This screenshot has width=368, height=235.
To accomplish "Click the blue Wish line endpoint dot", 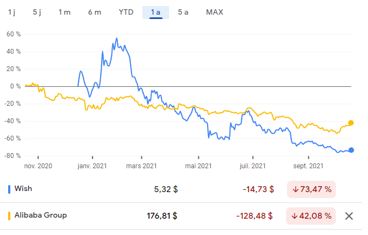I will click(351, 150).
